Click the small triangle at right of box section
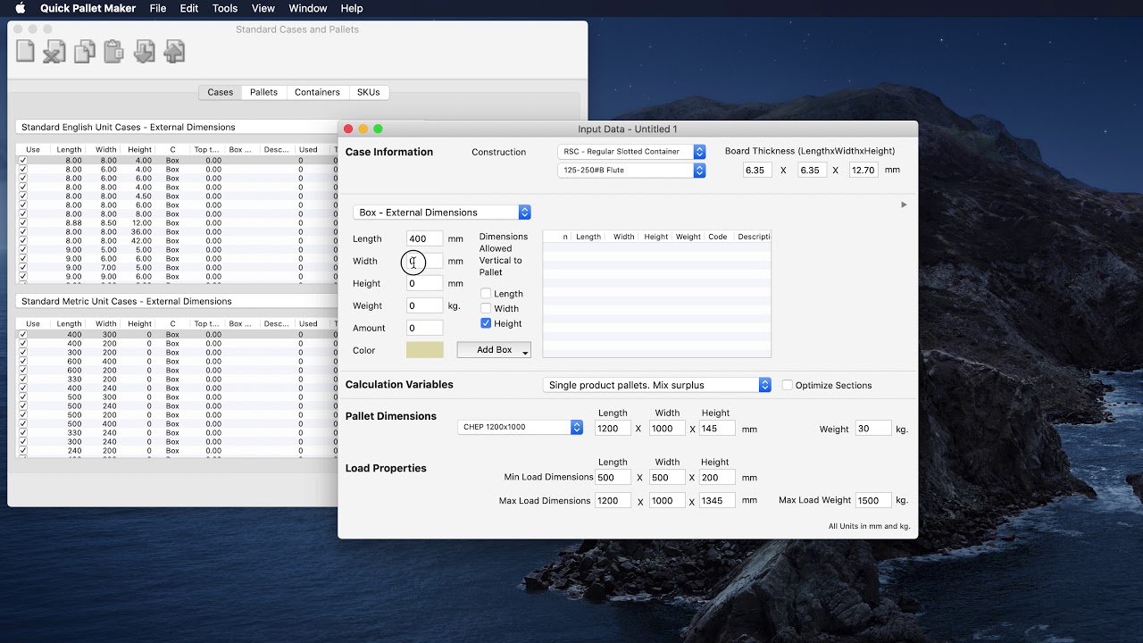The height and width of the screenshot is (643, 1143). [x=904, y=205]
